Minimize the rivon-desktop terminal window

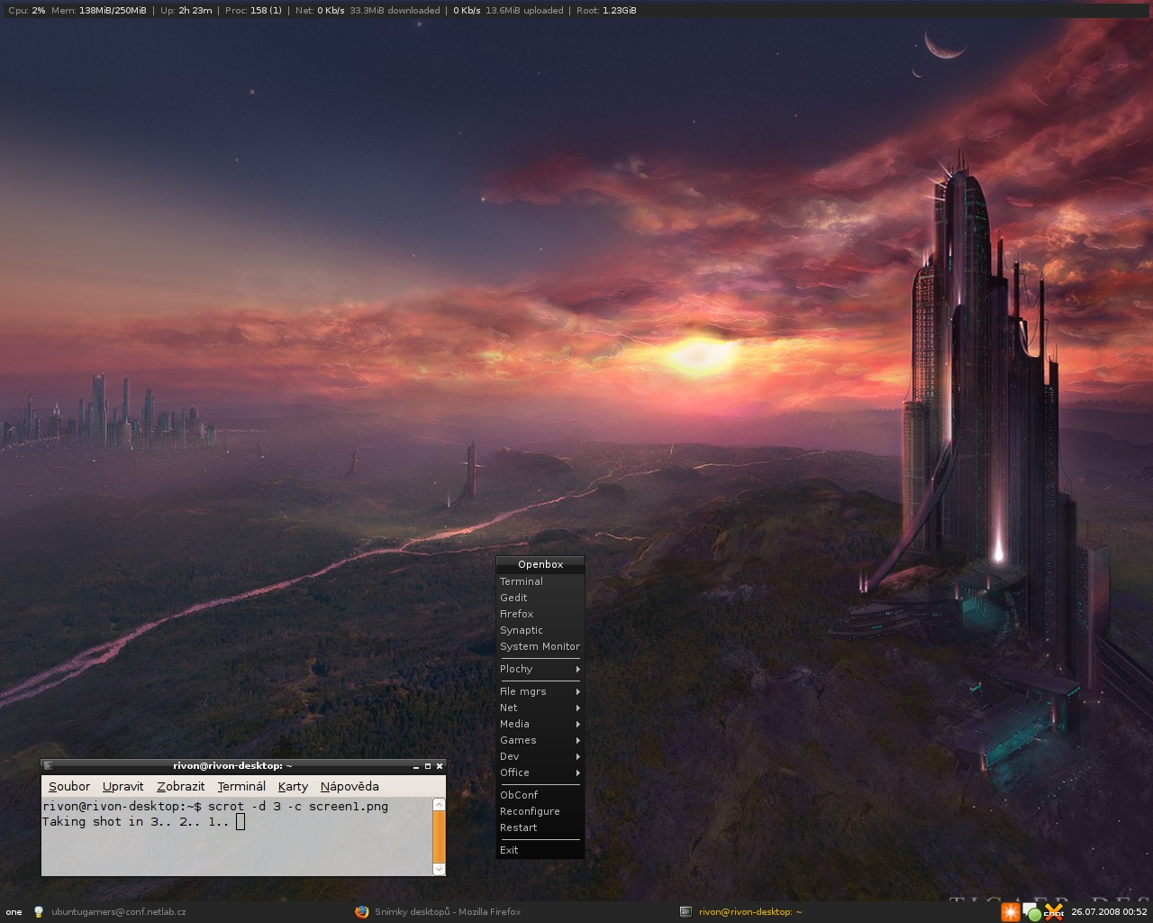pyautogui.click(x=416, y=766)
